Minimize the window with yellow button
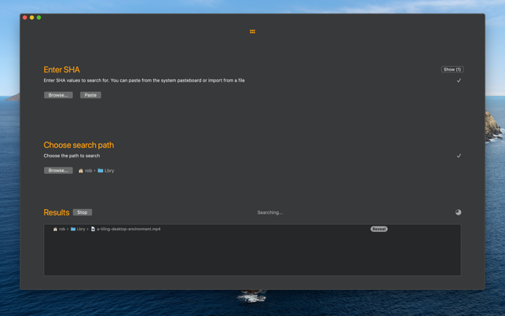This screenshot has width=505, height=316. 32,17
